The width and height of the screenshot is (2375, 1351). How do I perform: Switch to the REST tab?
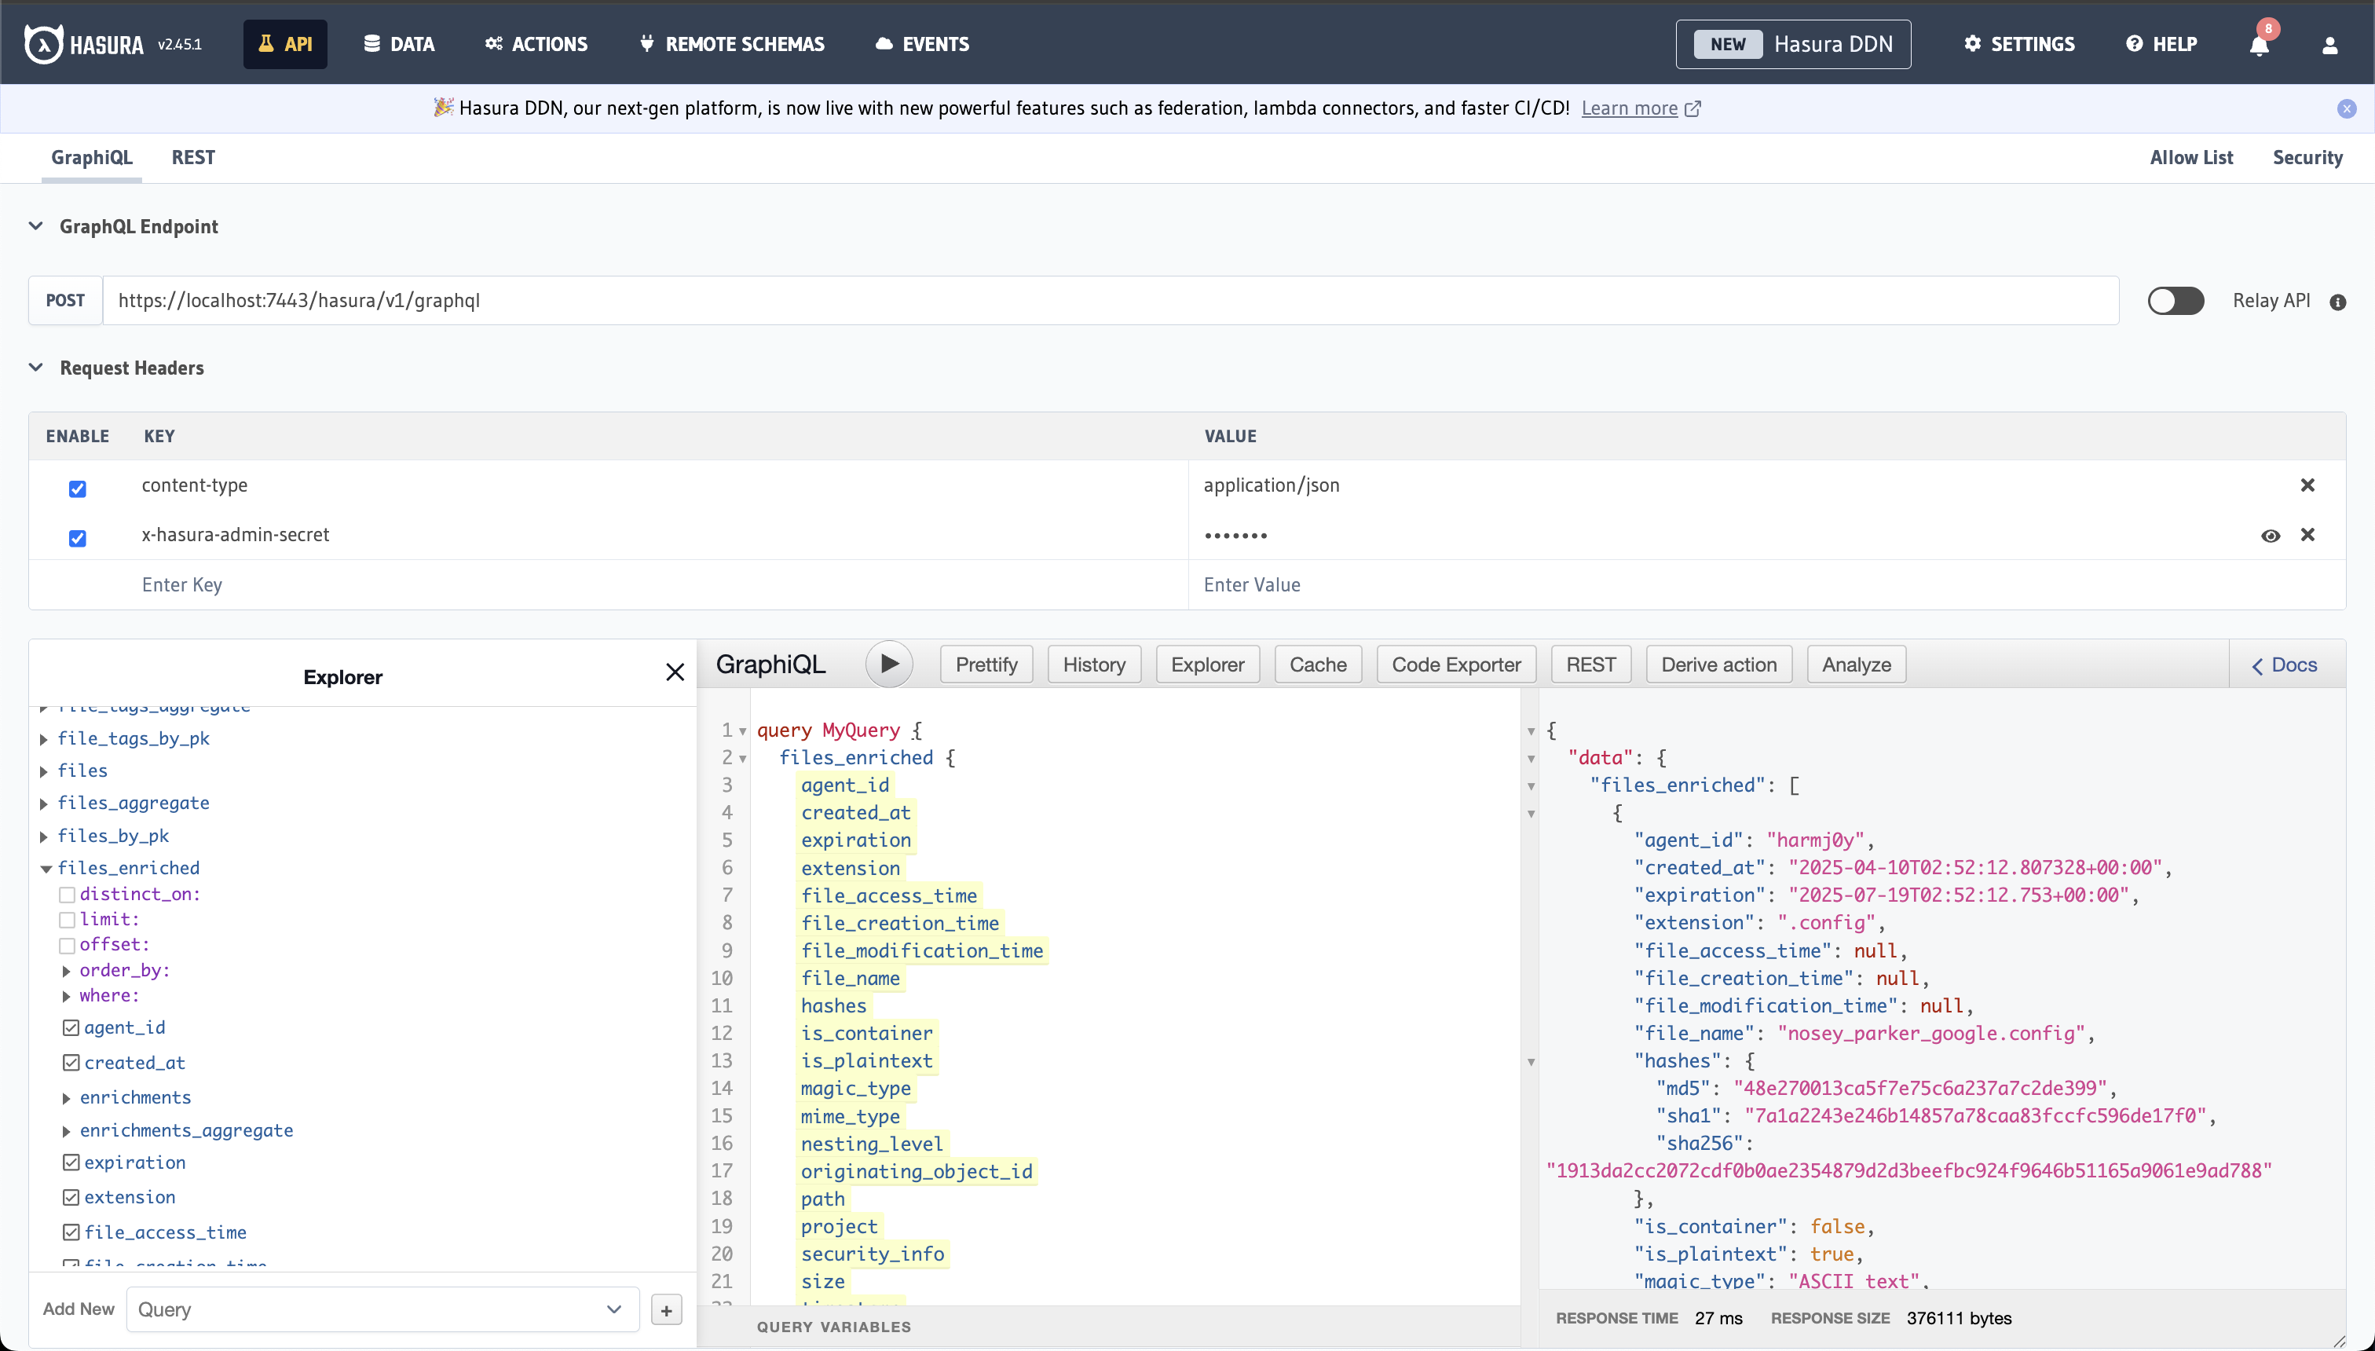(193, 158)
